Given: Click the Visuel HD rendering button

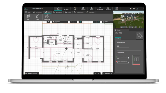Looking at the screenshot, I should click(x=108, y=9).
